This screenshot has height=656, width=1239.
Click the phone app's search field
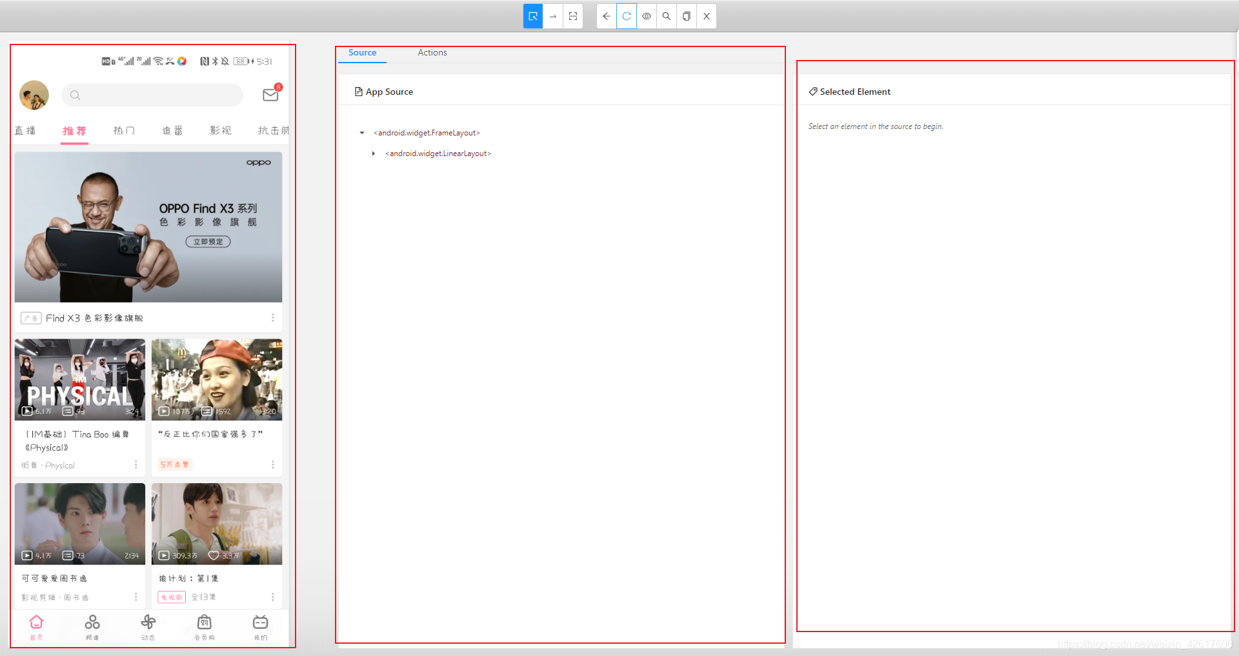pos(152,95)
